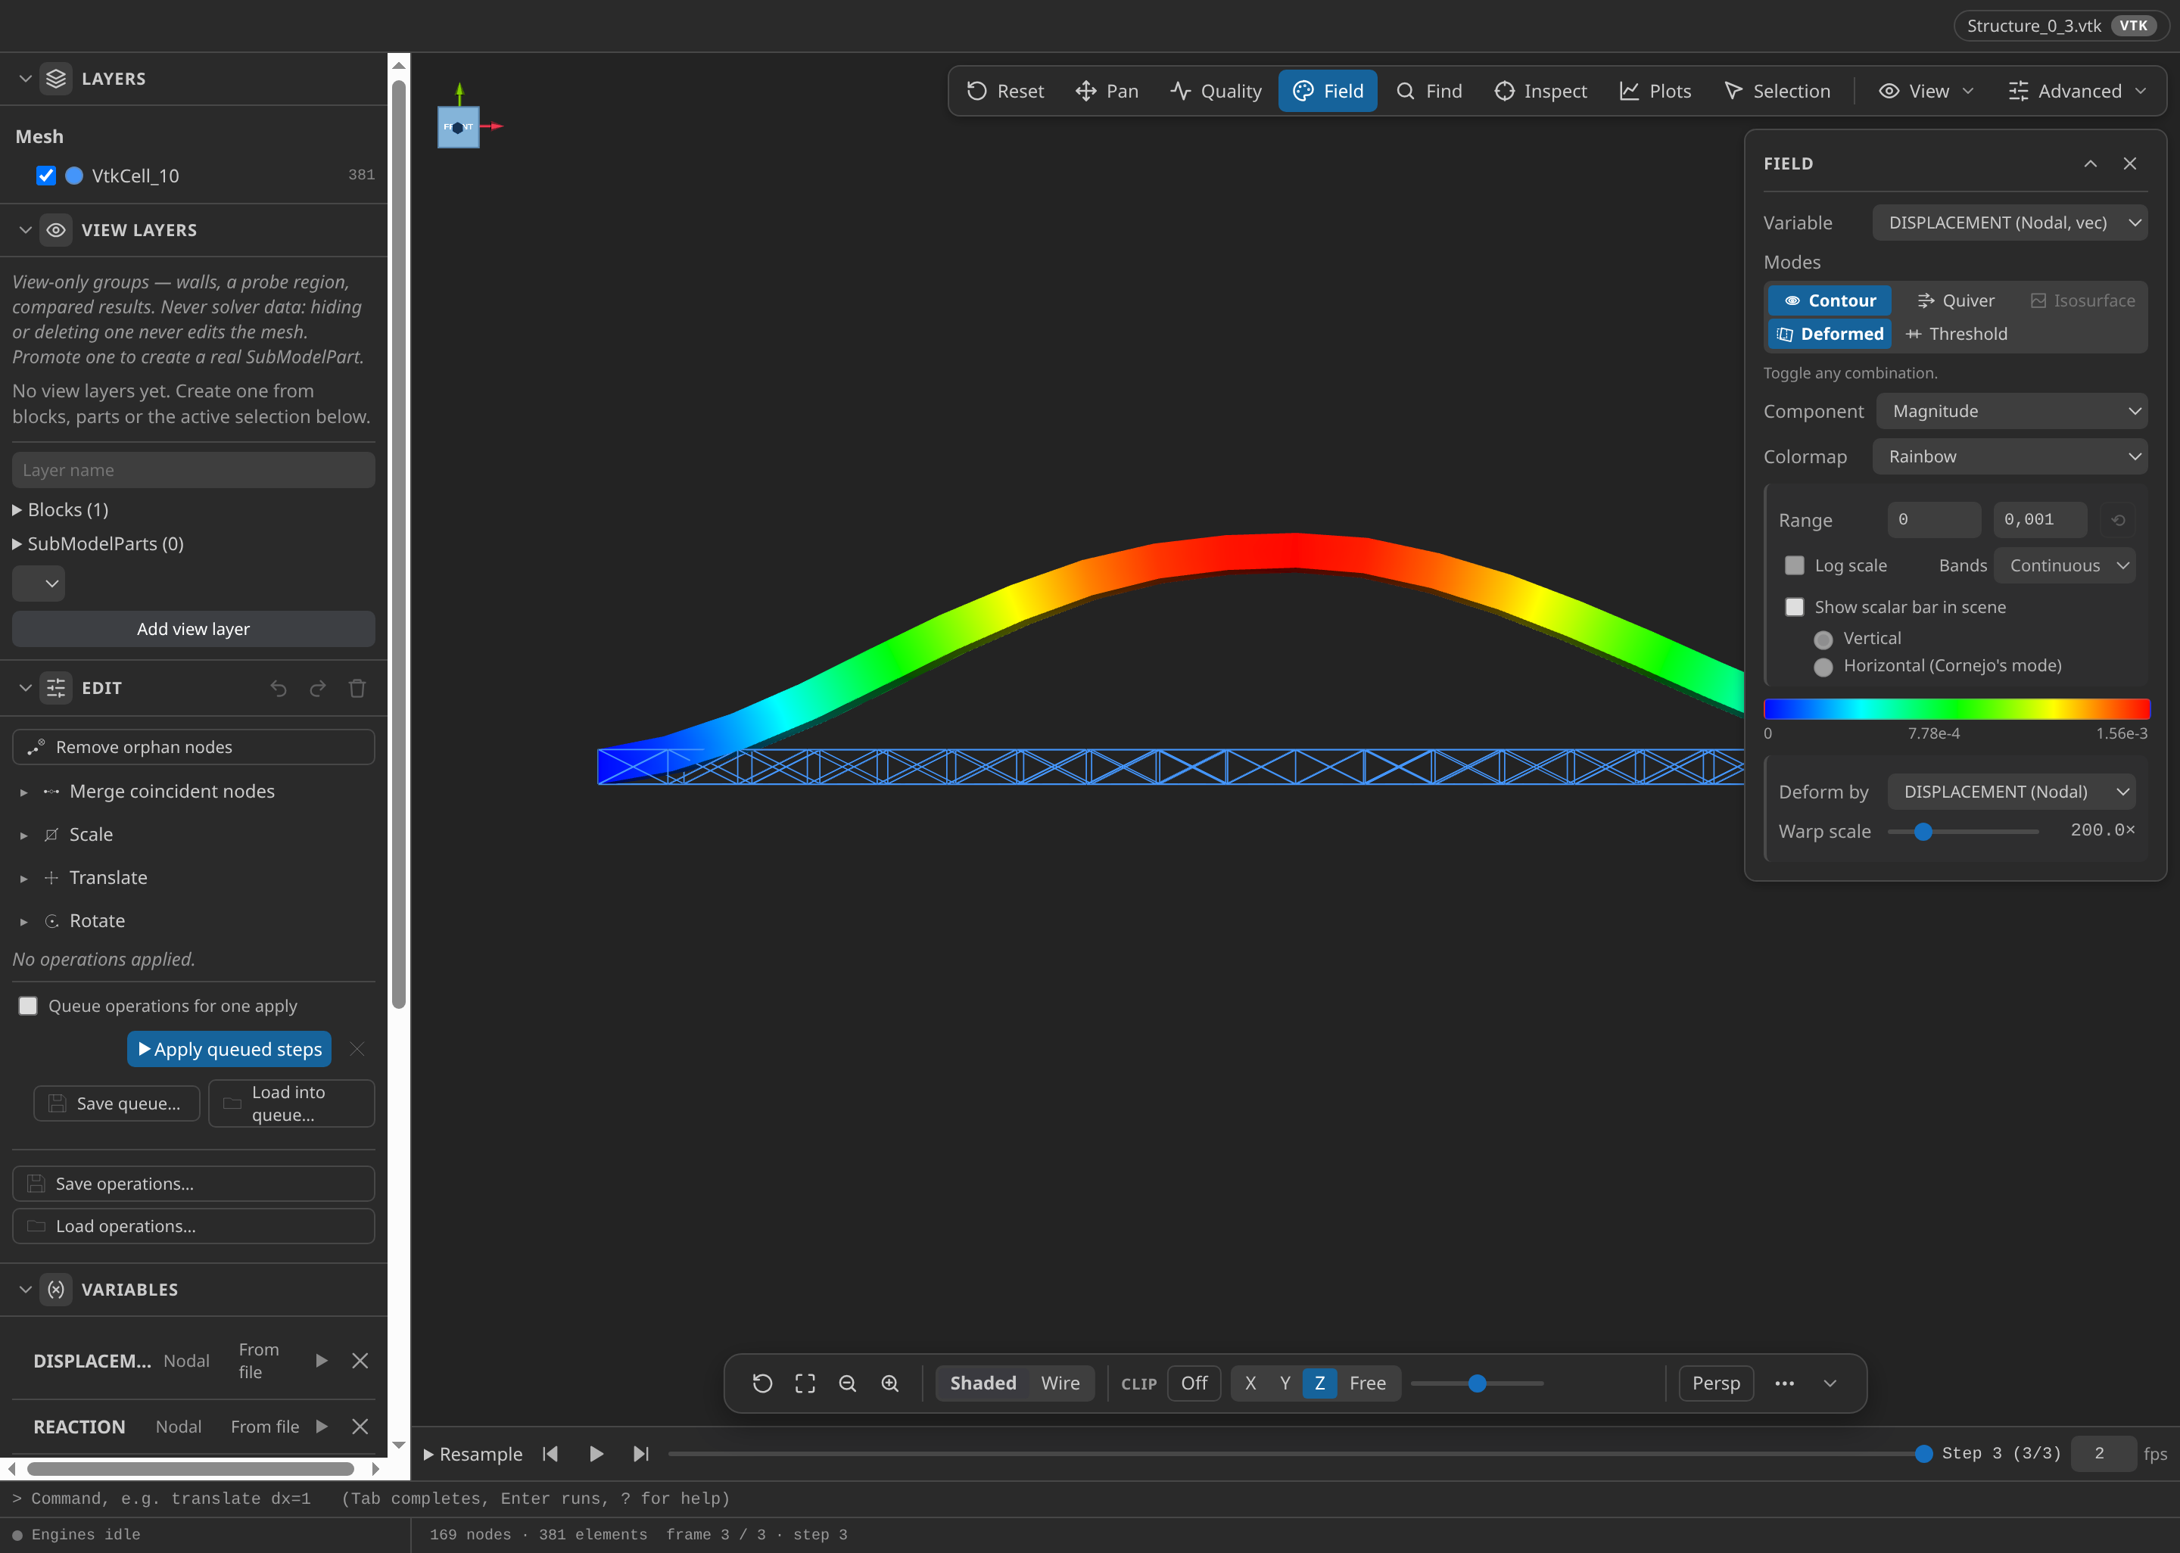Click the clip position slider in the bottom toolbar

[1478, 1383]
